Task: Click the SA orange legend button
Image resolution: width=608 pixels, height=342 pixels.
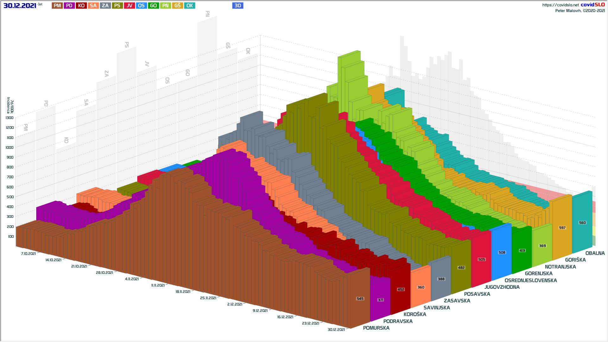Action: point(93,6)
